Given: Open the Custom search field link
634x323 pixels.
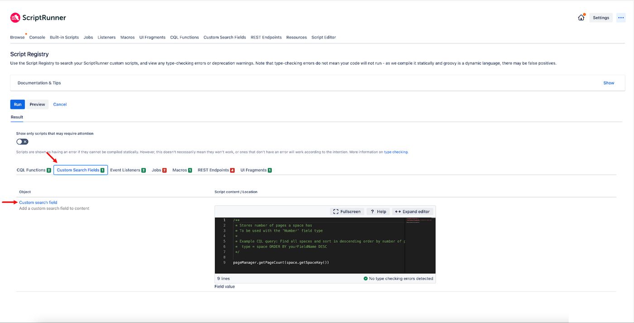Looking at the screenshot, I should 38,202.
